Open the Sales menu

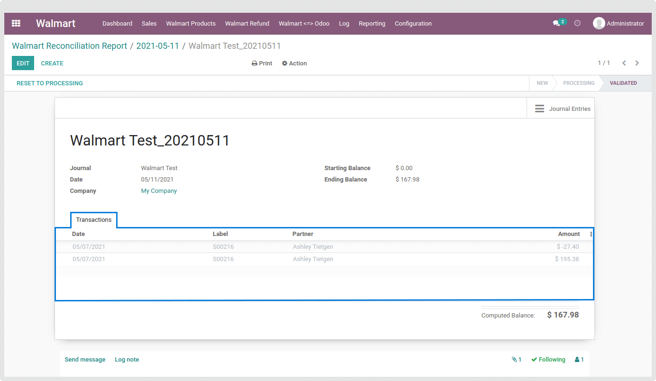pyautogui.click(x=149, y=23)
